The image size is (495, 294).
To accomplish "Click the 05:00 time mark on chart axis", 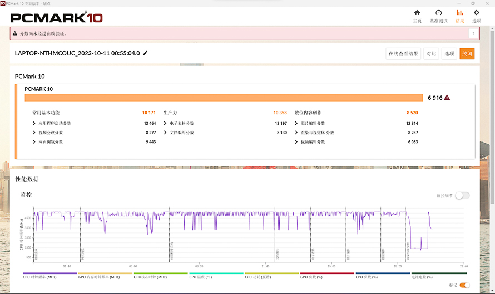I will [x=133, y=266].
